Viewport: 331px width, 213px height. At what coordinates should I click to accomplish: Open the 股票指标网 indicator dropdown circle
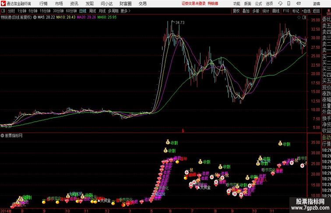tap(2, 136)
